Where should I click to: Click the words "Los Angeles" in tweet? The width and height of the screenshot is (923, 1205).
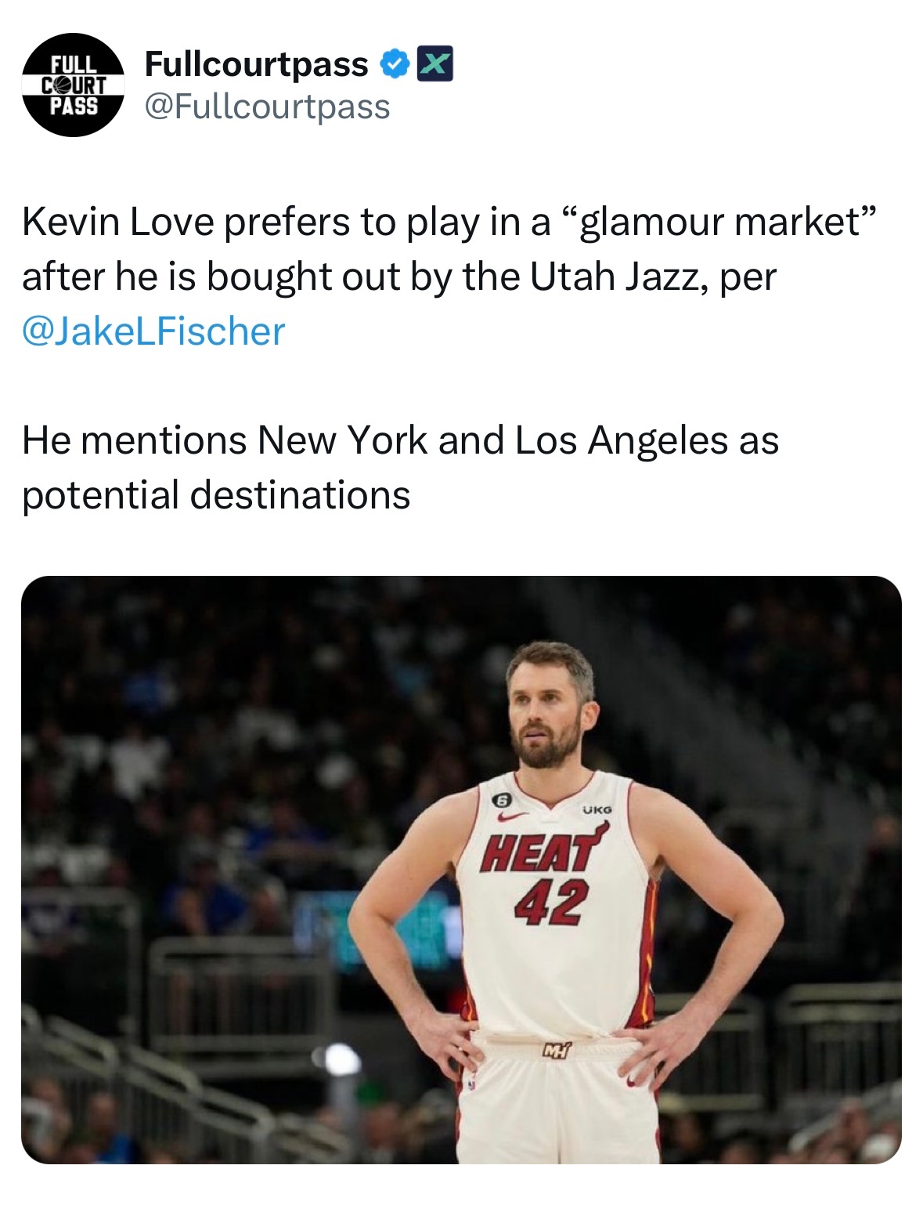[622, 440]
